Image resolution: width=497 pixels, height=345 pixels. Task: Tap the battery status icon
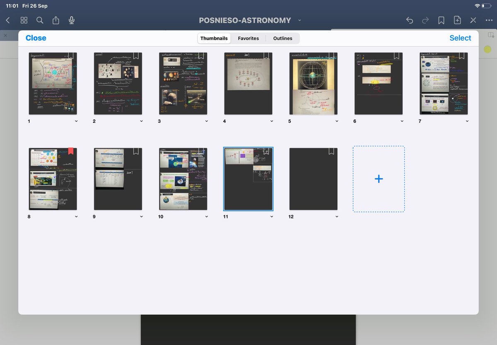487,6
